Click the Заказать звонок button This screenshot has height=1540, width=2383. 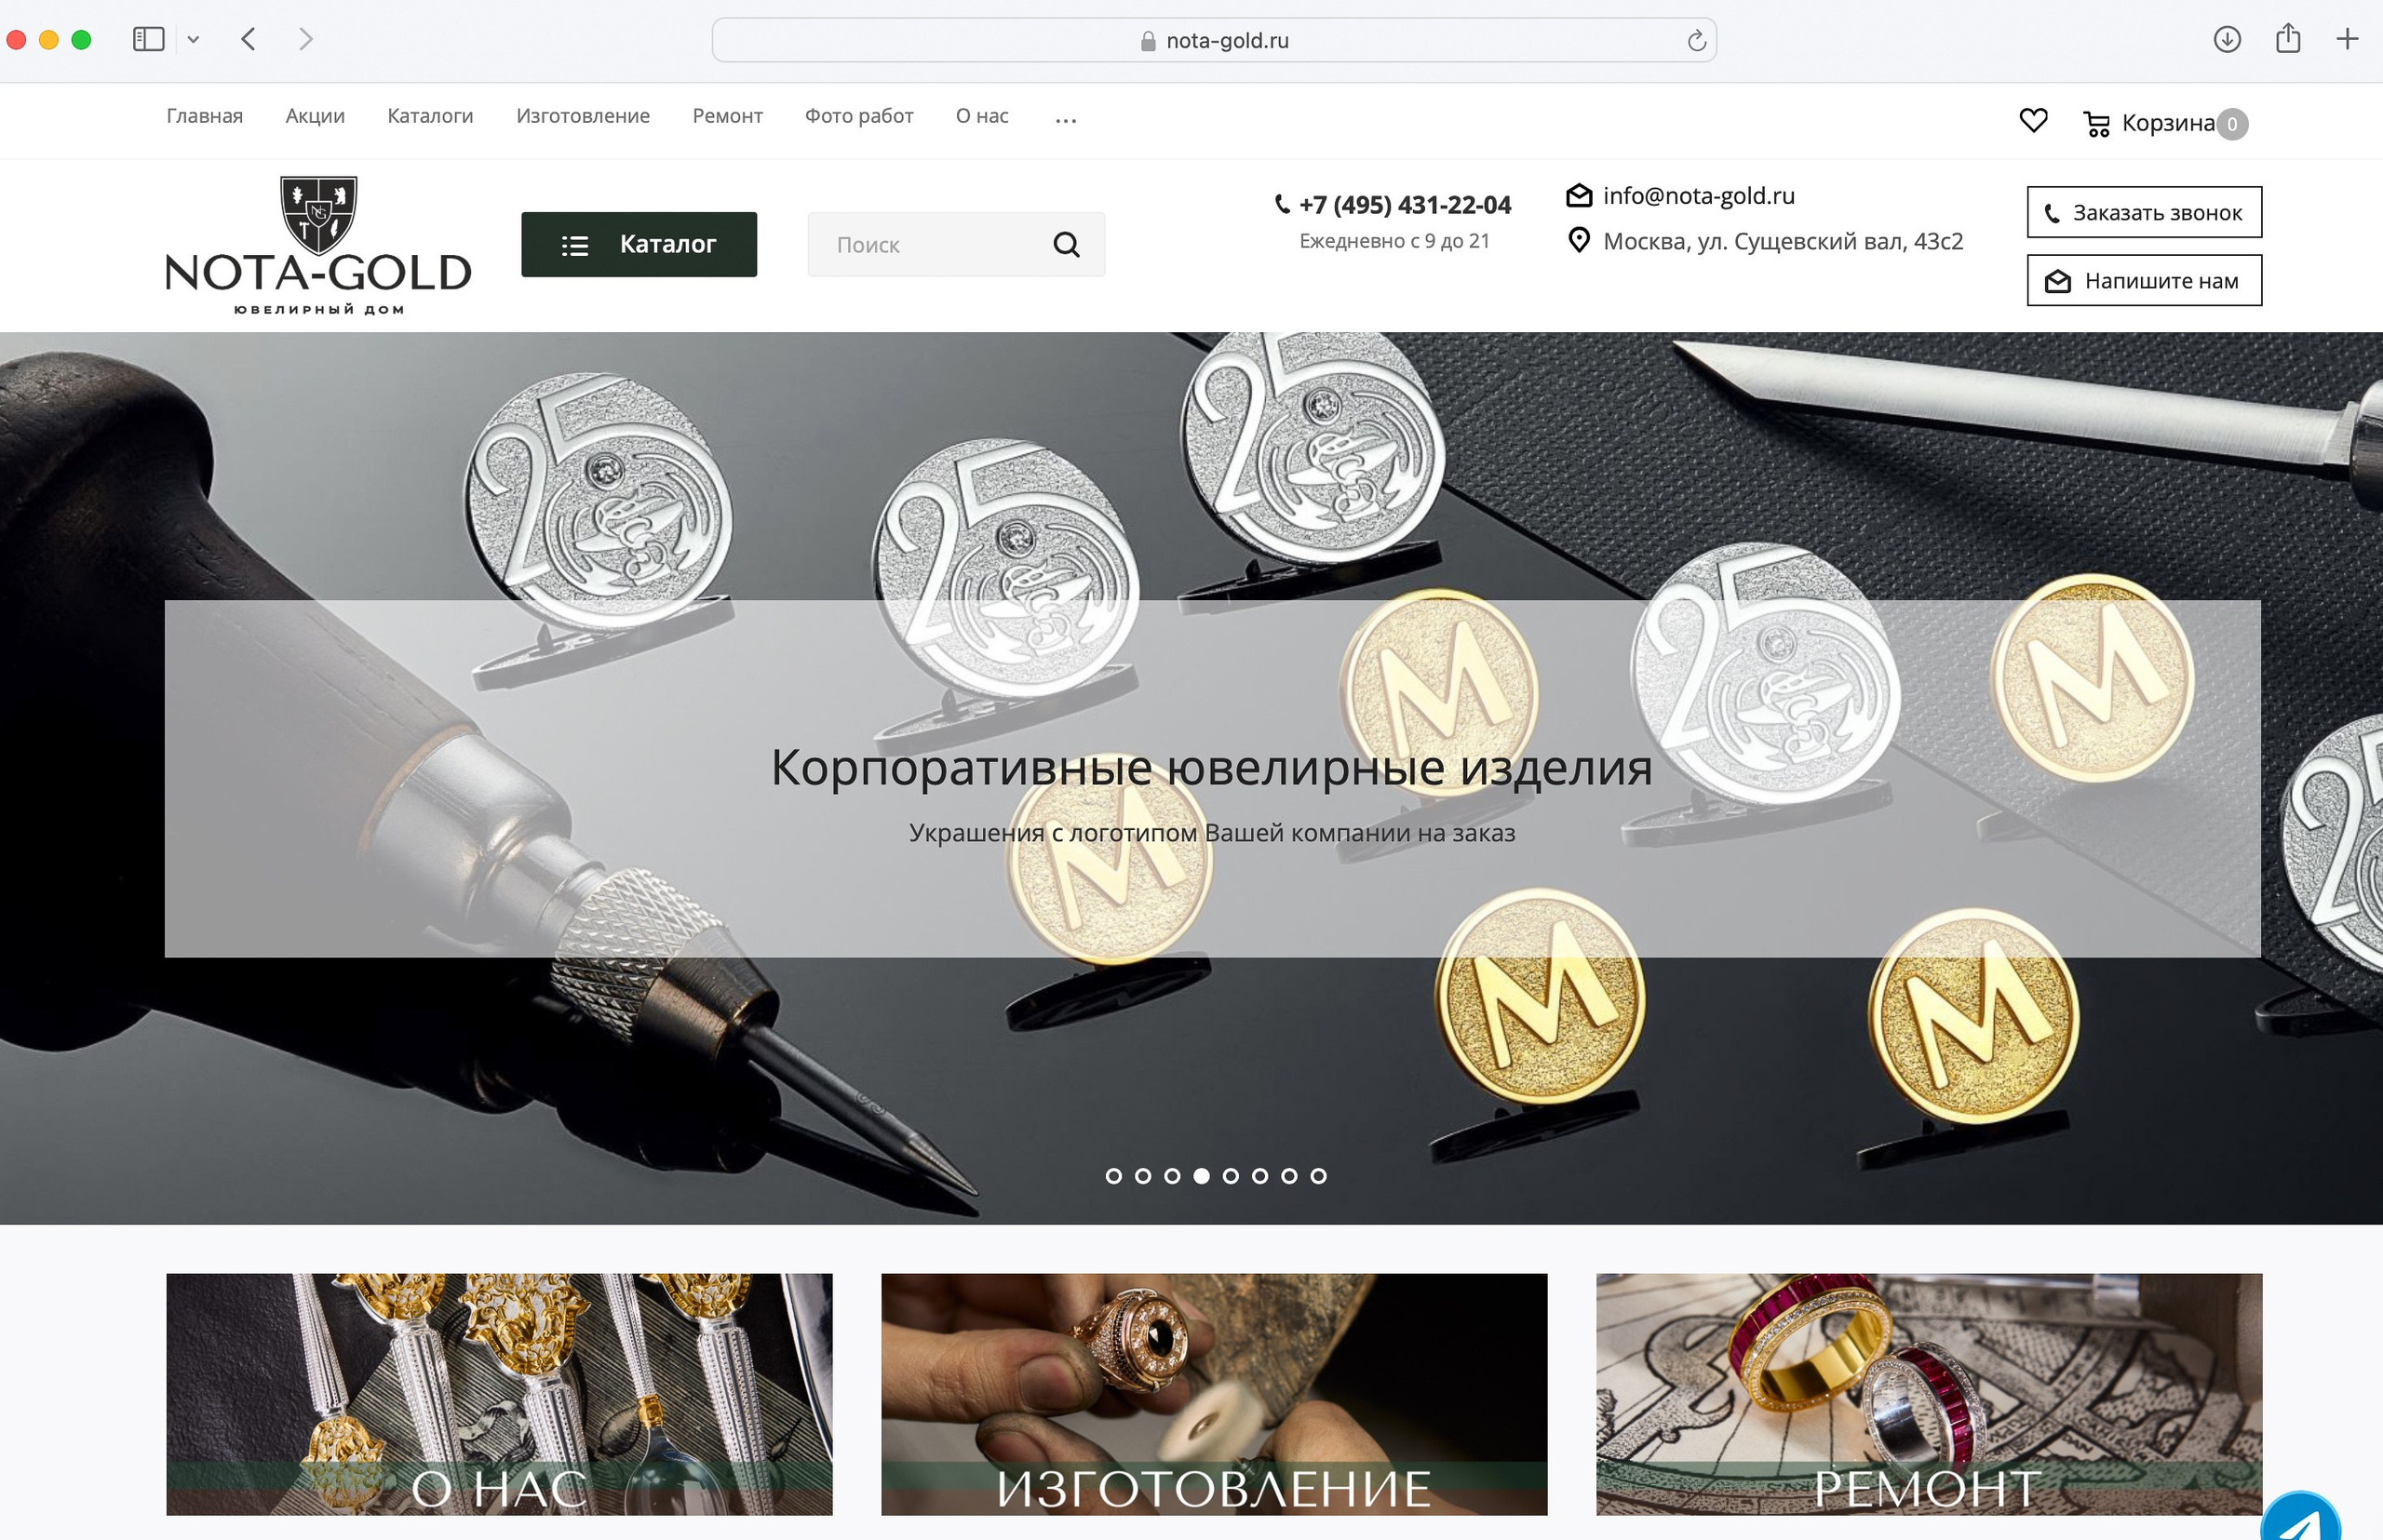(2144, 212)
